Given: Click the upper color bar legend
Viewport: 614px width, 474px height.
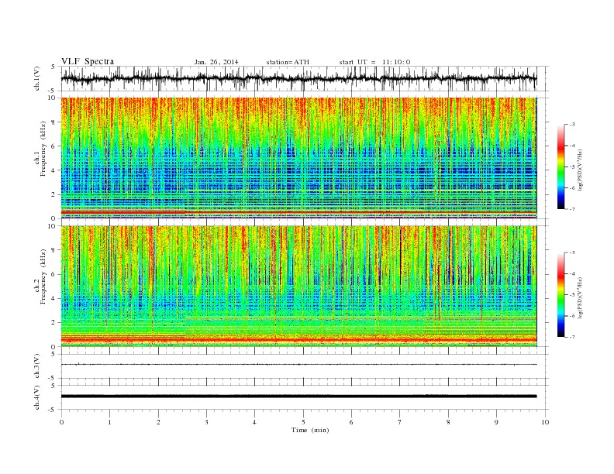Looking at the screenshot, I should pyautogui.click(x=561, y=167).
